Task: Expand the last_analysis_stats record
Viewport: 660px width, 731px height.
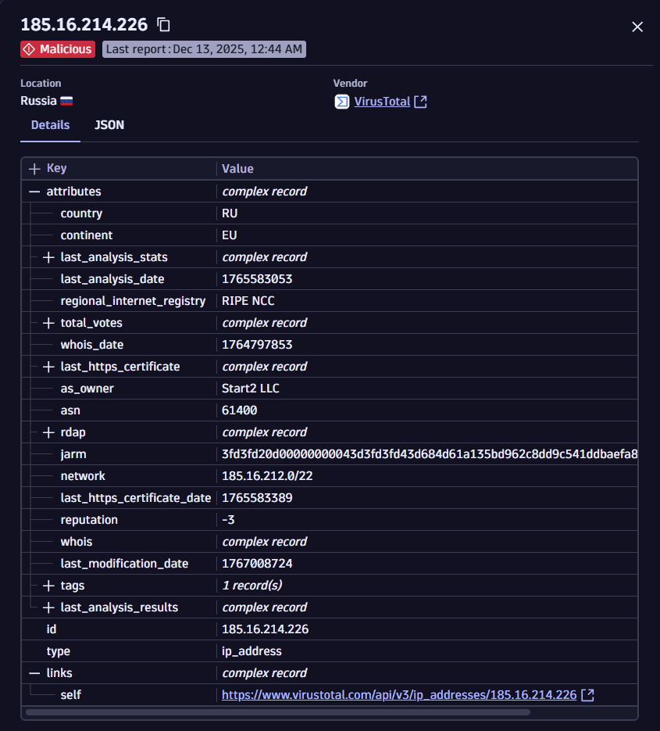Action: 47,256
